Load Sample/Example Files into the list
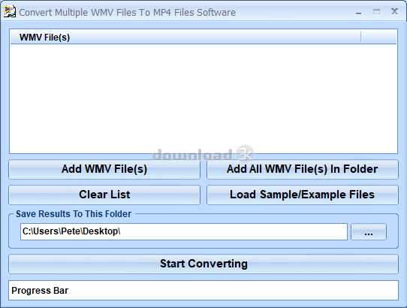Viewport: 407px width, 308px height. 303,195
